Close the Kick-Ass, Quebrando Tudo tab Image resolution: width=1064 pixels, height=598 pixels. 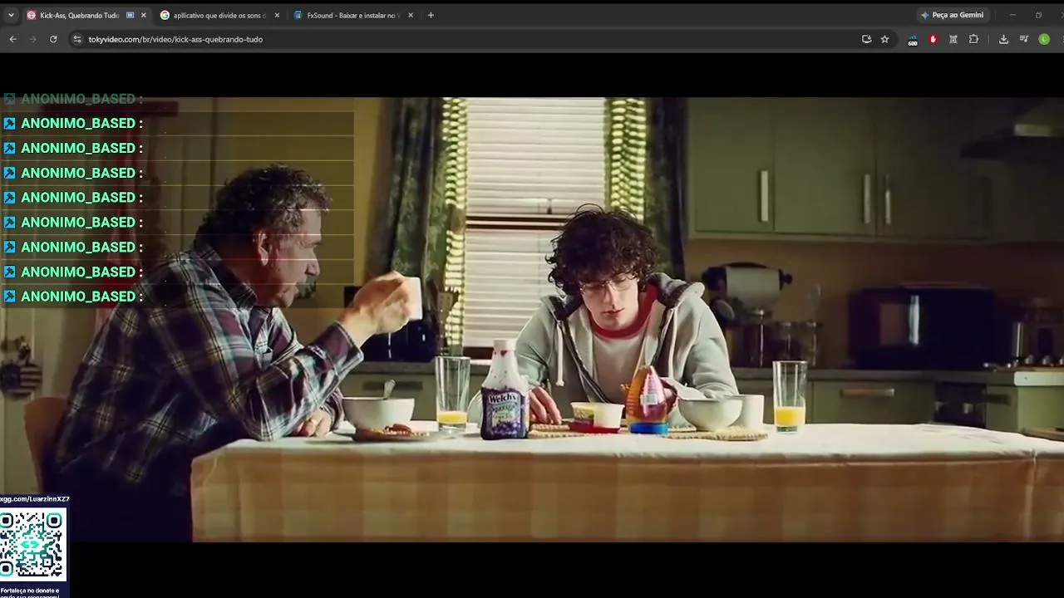143,15
